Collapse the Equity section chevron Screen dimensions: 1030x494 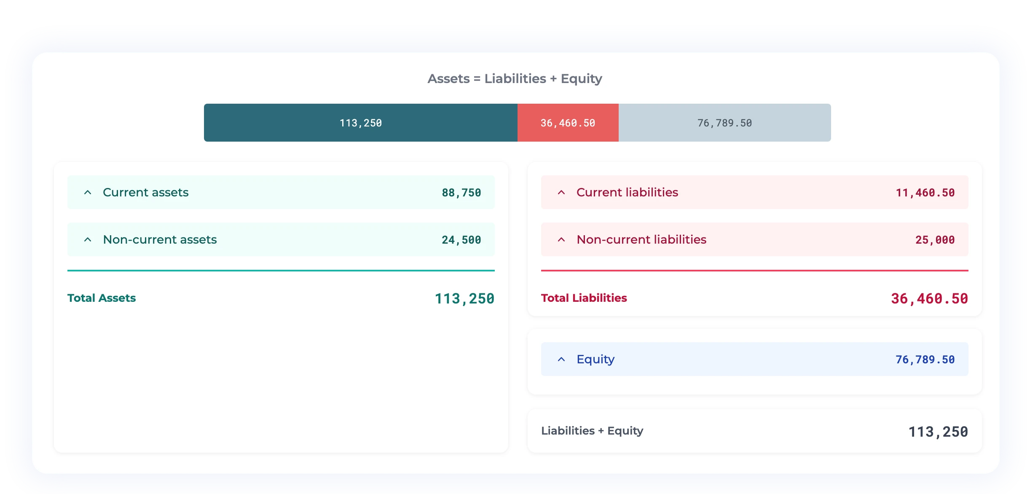tap(561, 360)
